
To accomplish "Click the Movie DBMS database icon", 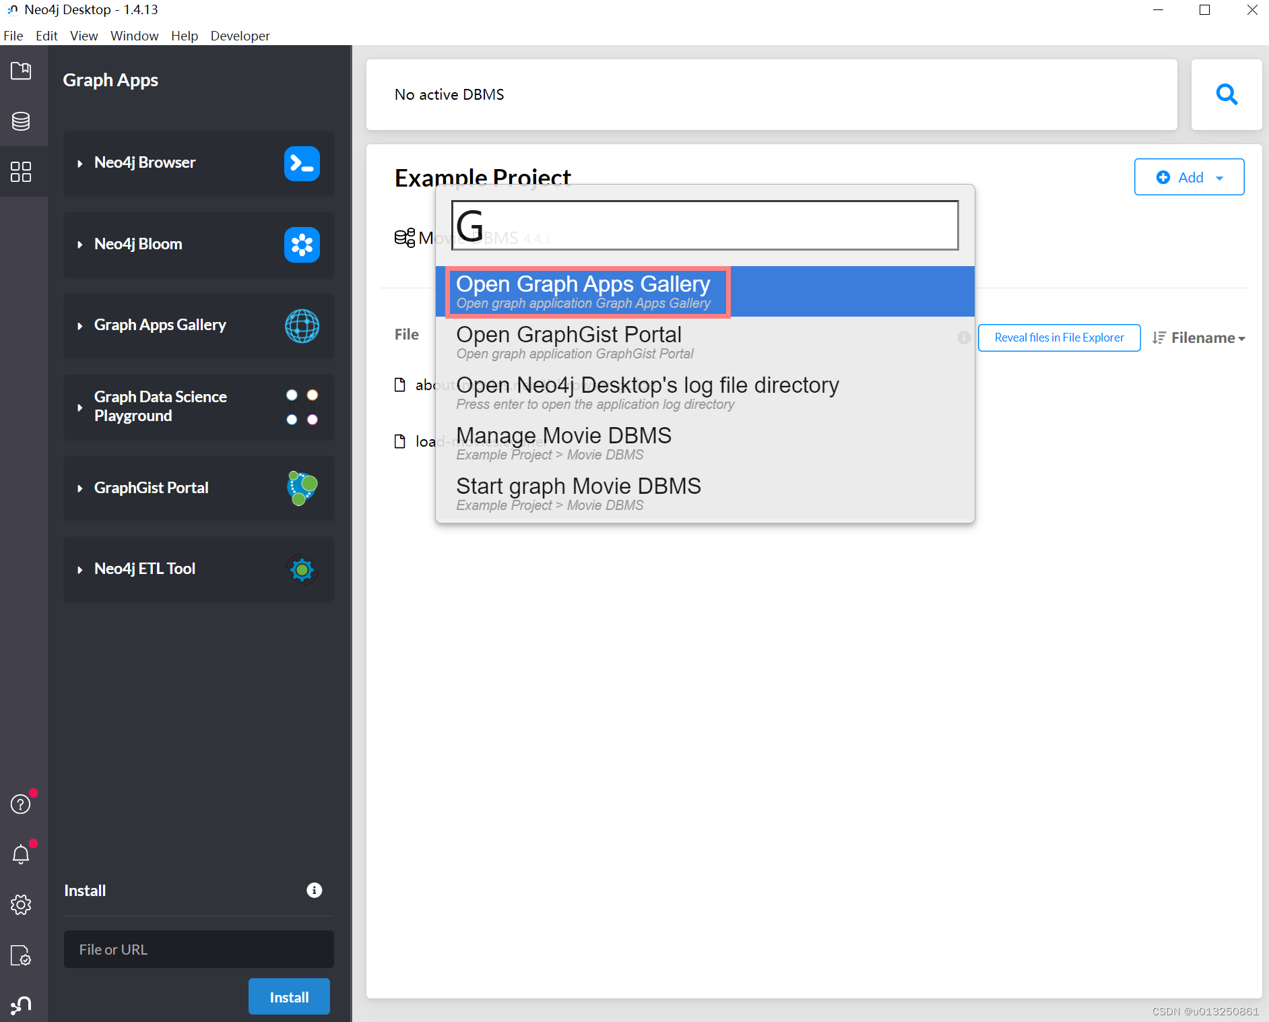I will click(x=405, y=238).
